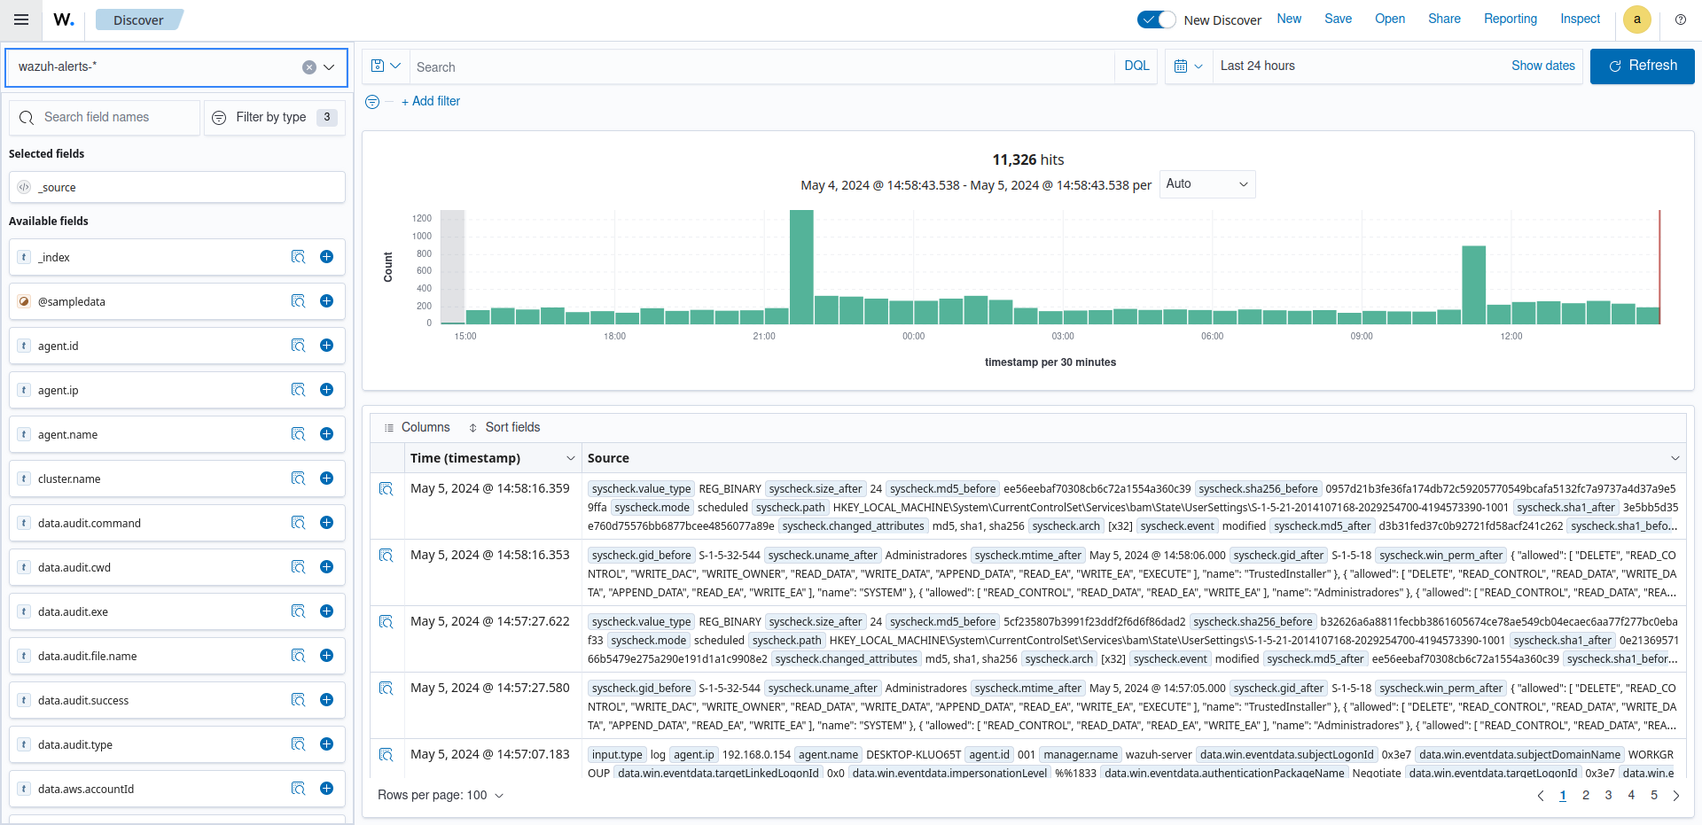Add agent.id field as column
The width and height of the screenshot is (1702, 825).
[x=326, y=346]
